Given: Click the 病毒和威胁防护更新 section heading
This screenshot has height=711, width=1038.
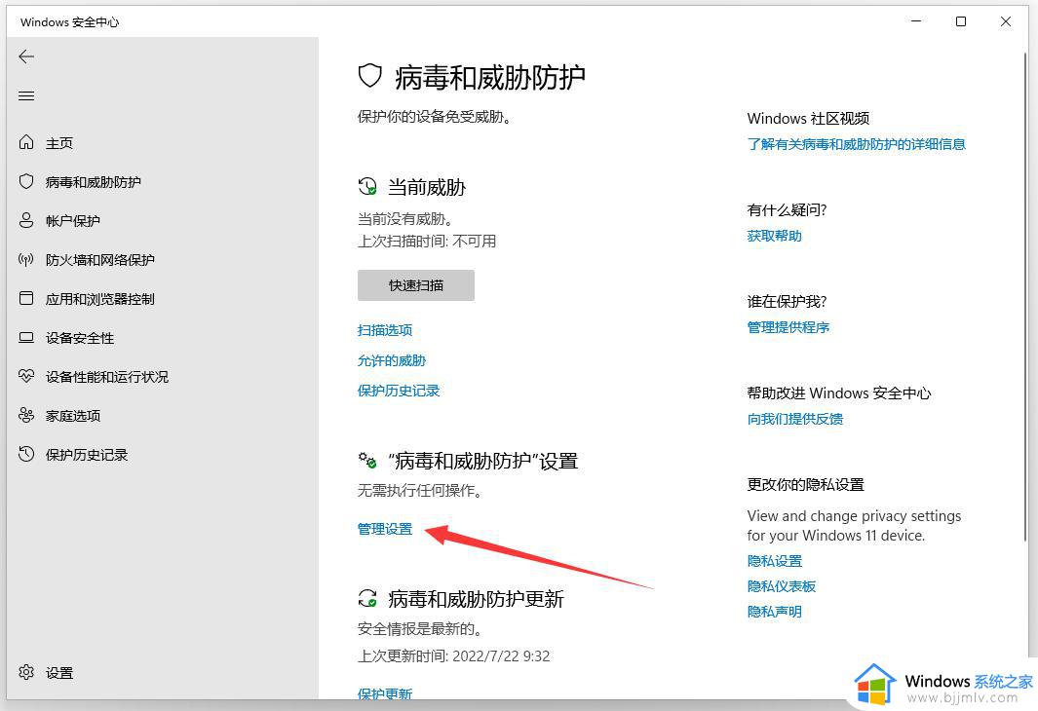Looking at the screenshot, I should pyautogui.click(x=476, y=599).
